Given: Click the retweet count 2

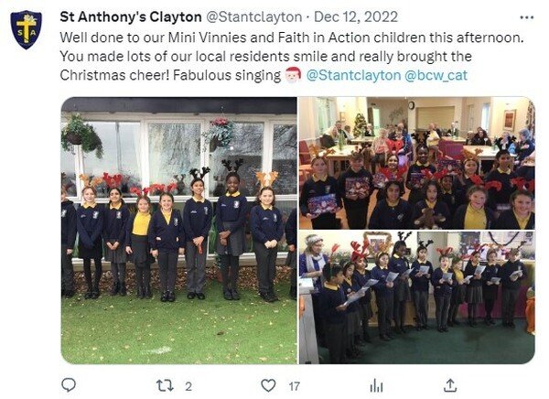Looking at the screenshot, I should (188, 387).
